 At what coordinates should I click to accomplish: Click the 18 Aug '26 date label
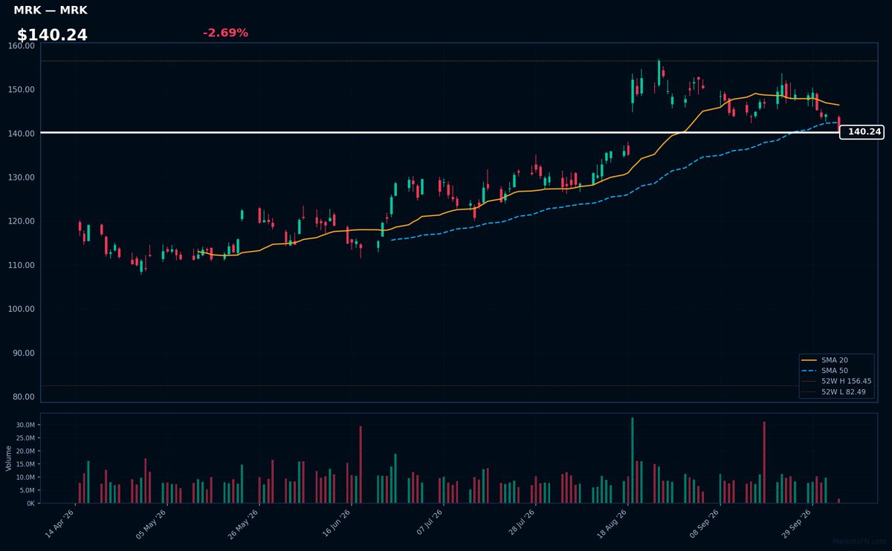click(x=613, y=524)
